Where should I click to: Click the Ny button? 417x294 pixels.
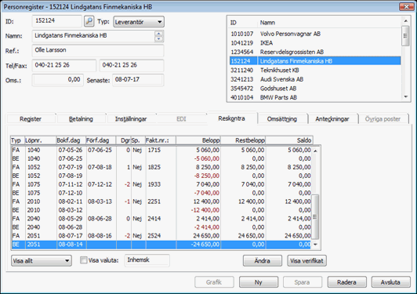[259, 282]
